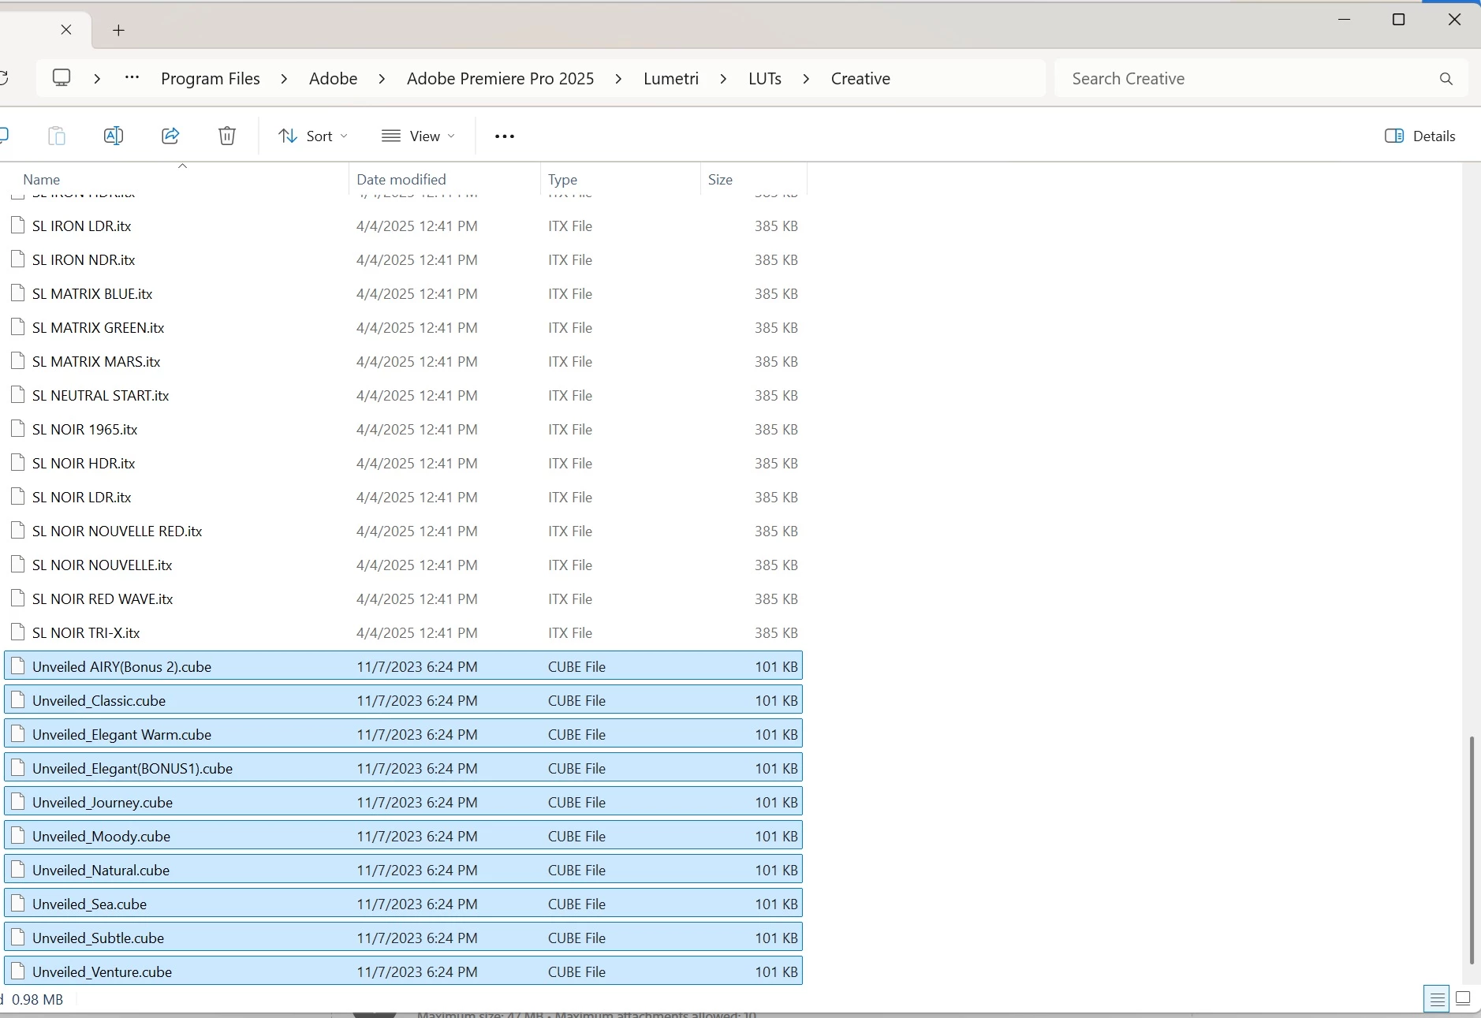The width and height of the screenshot is (1481, 1018).
Task: Select SL NOIR NOUVELLE RED.itx file
Action: point(403,531)
